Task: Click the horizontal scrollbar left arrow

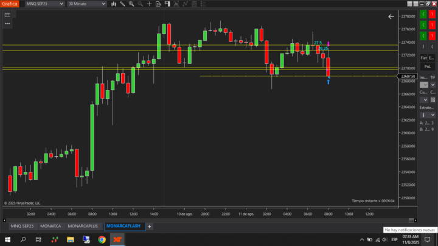Action: coord(4,220)
